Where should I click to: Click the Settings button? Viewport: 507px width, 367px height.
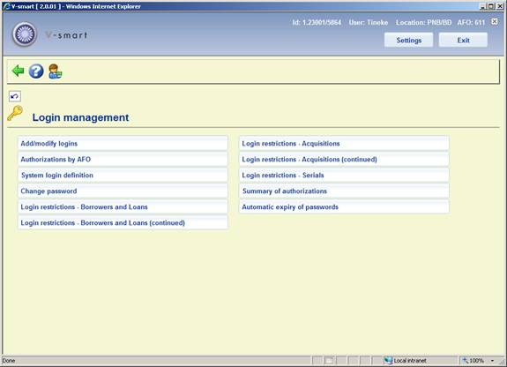coord(409,40)
